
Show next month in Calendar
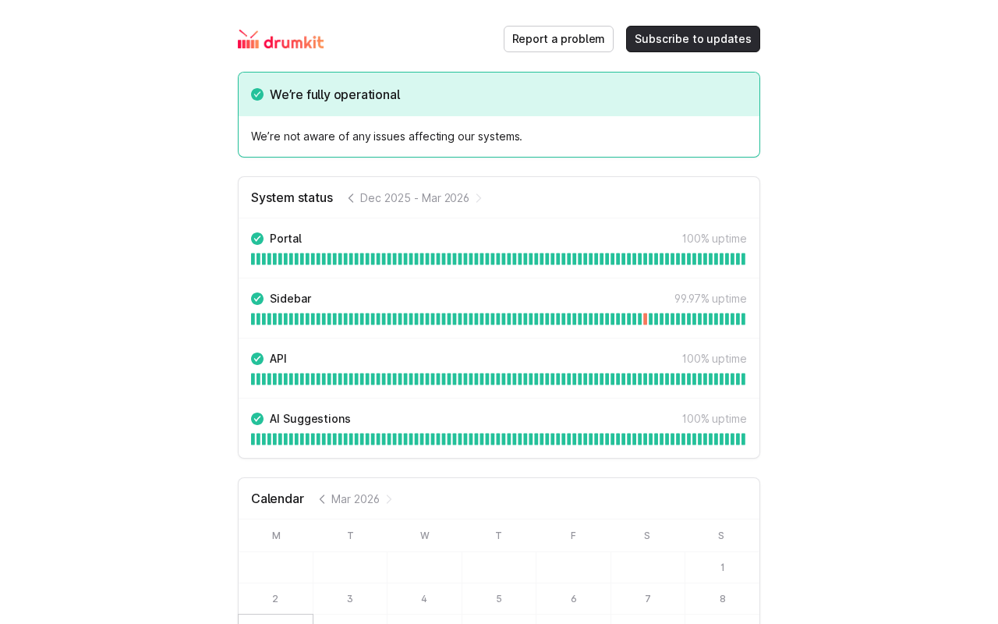(x=389, y=499)
